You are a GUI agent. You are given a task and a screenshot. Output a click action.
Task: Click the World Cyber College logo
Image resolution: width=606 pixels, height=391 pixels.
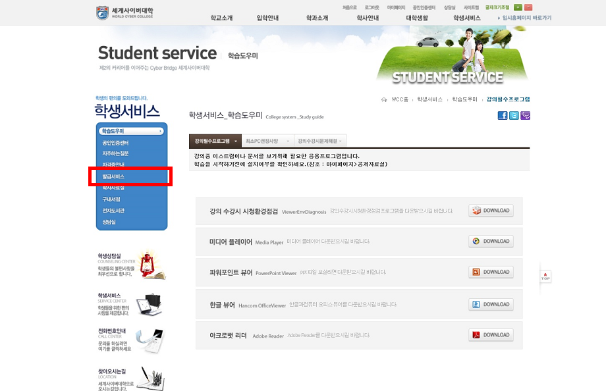[x=124, y=13]
